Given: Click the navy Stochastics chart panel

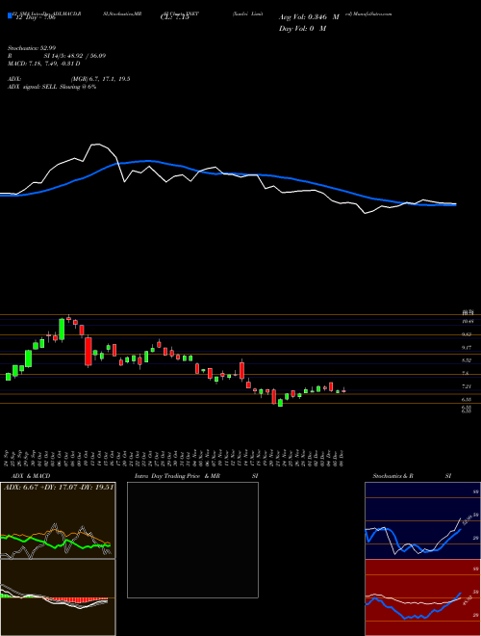Looking at the screenshot, I should point(422,520).
